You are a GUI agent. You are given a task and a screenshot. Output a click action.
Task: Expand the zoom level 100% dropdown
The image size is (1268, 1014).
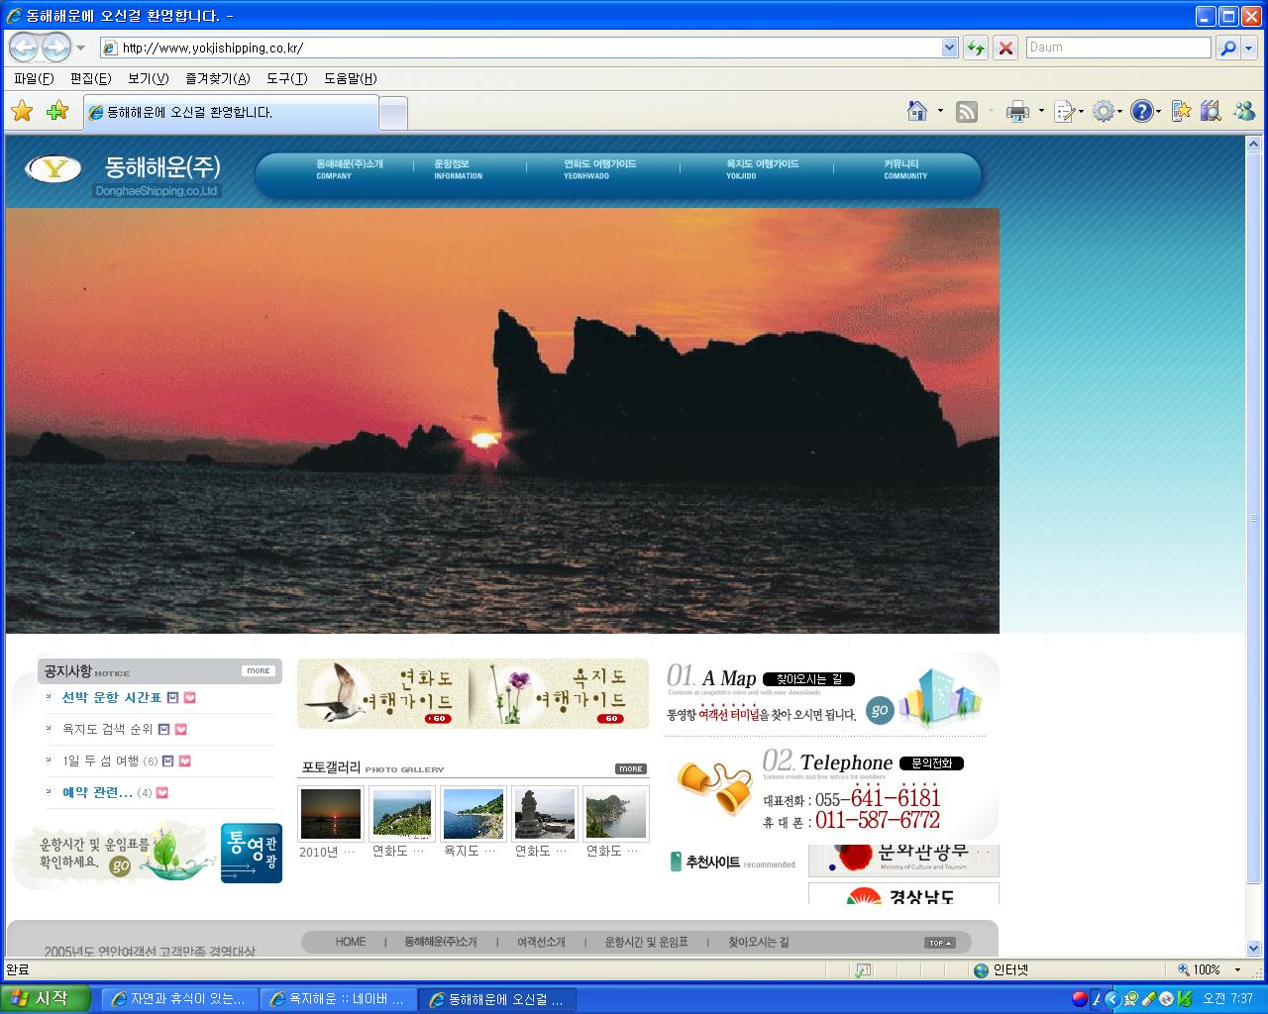[1237, 970]
